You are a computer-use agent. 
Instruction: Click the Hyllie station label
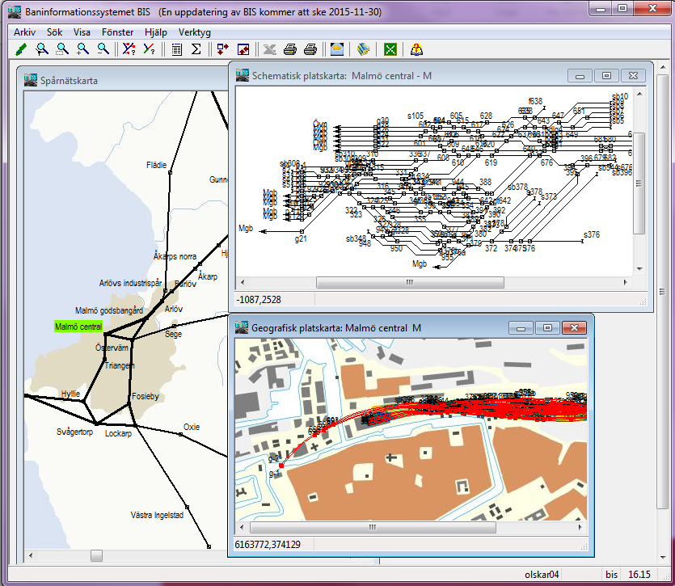[x=70, y=394]
